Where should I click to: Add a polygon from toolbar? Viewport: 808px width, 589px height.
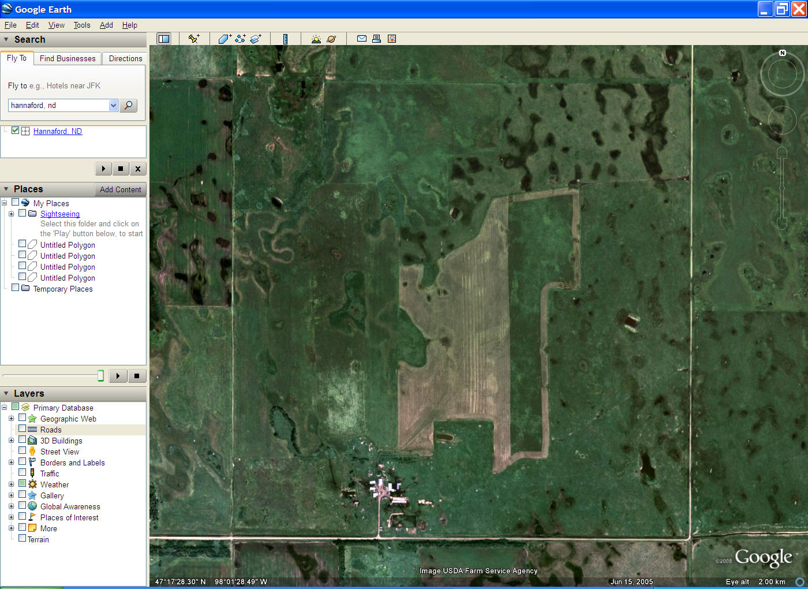pyautogui.click(x=225, y=39)
